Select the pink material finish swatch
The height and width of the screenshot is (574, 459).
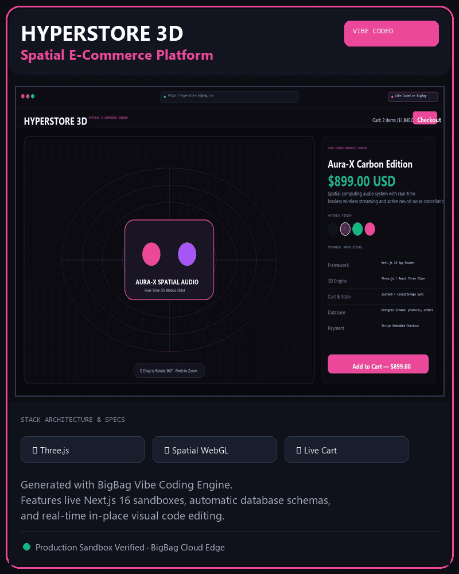click(x=369, y=229)
